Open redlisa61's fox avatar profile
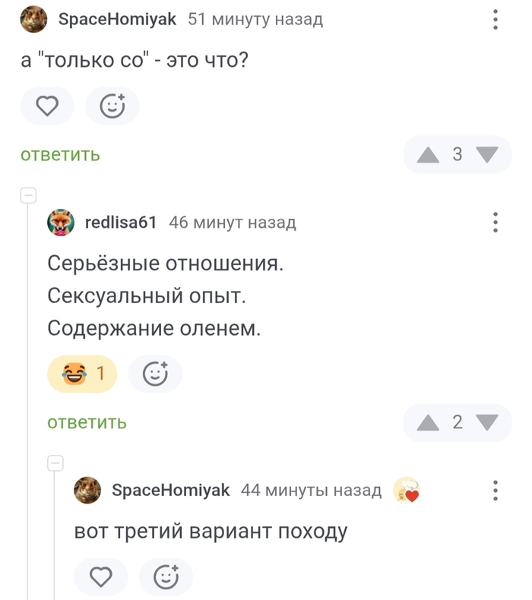This screenshot has width=532, height=600. coord(62,223)
